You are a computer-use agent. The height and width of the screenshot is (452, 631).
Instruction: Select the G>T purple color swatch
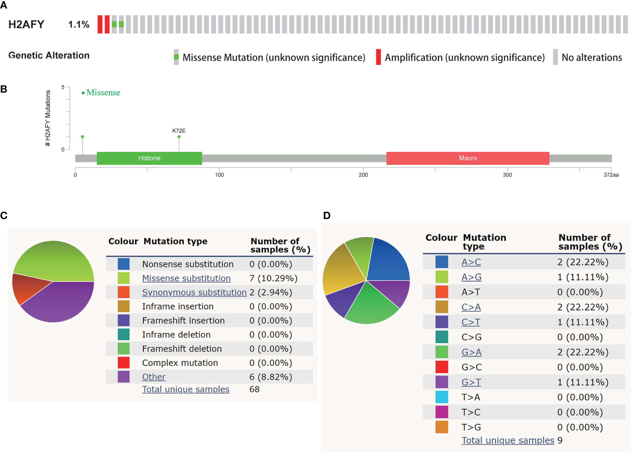442,382
